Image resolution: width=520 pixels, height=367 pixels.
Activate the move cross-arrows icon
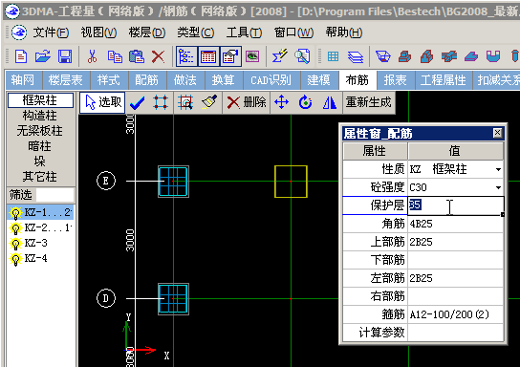pos(281,102)
